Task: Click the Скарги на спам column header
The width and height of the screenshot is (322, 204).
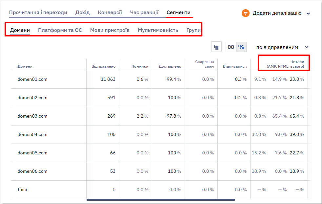Action: tap(205, 64)
